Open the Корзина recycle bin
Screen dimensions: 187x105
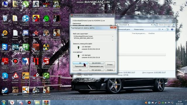pyautogui.click(x=5, y=20)
